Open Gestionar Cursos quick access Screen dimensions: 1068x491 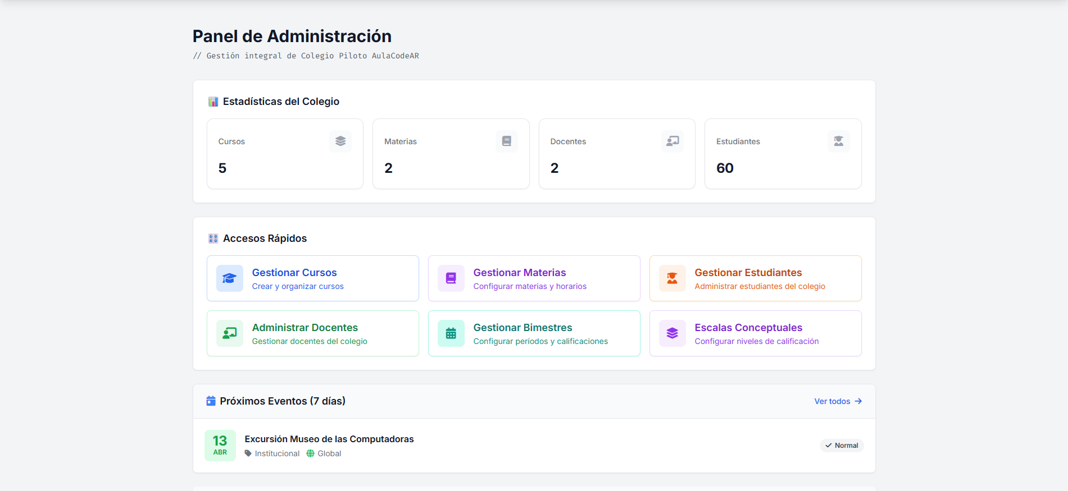pos(313,278)
